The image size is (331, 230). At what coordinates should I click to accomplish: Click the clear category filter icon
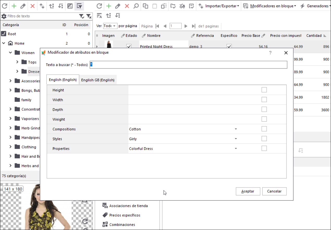(89, 16)
